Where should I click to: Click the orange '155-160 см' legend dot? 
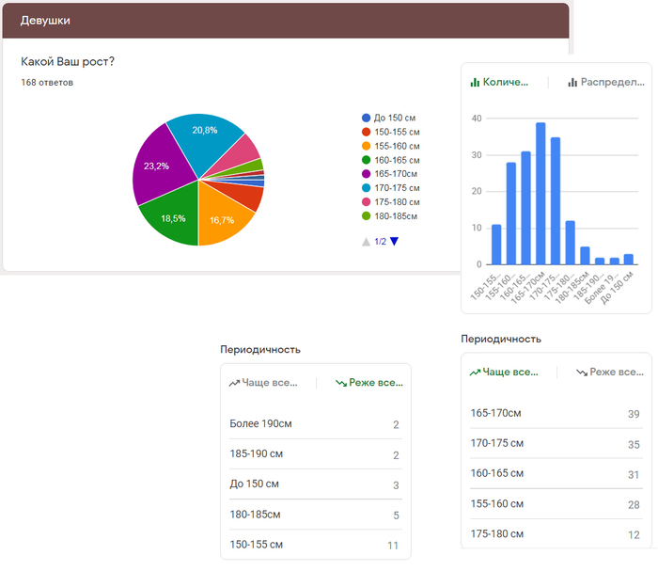[366, 146]
